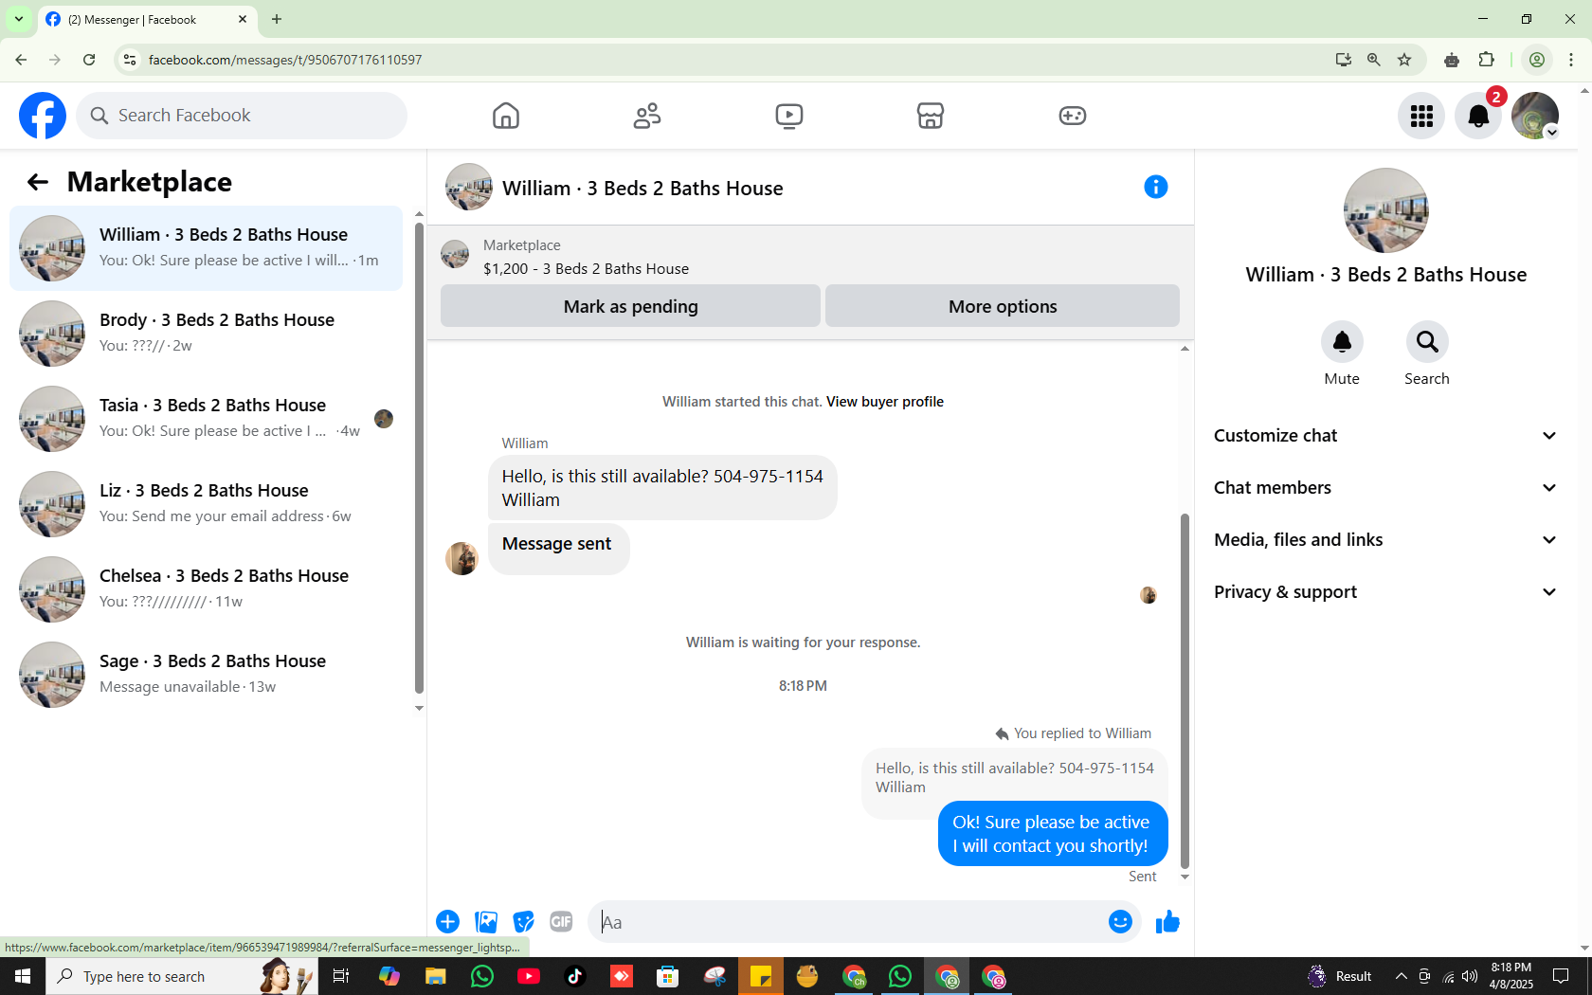The image size is (1592, 995).
Task: Open WhatsApp from the taskbar
Action: point(482,976)
